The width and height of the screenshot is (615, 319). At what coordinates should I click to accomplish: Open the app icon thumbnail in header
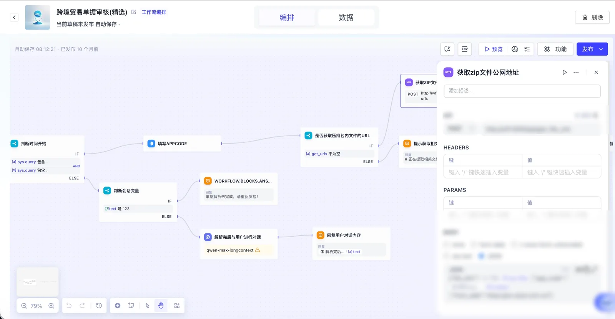pyautogui.click(x=37, y=17)
